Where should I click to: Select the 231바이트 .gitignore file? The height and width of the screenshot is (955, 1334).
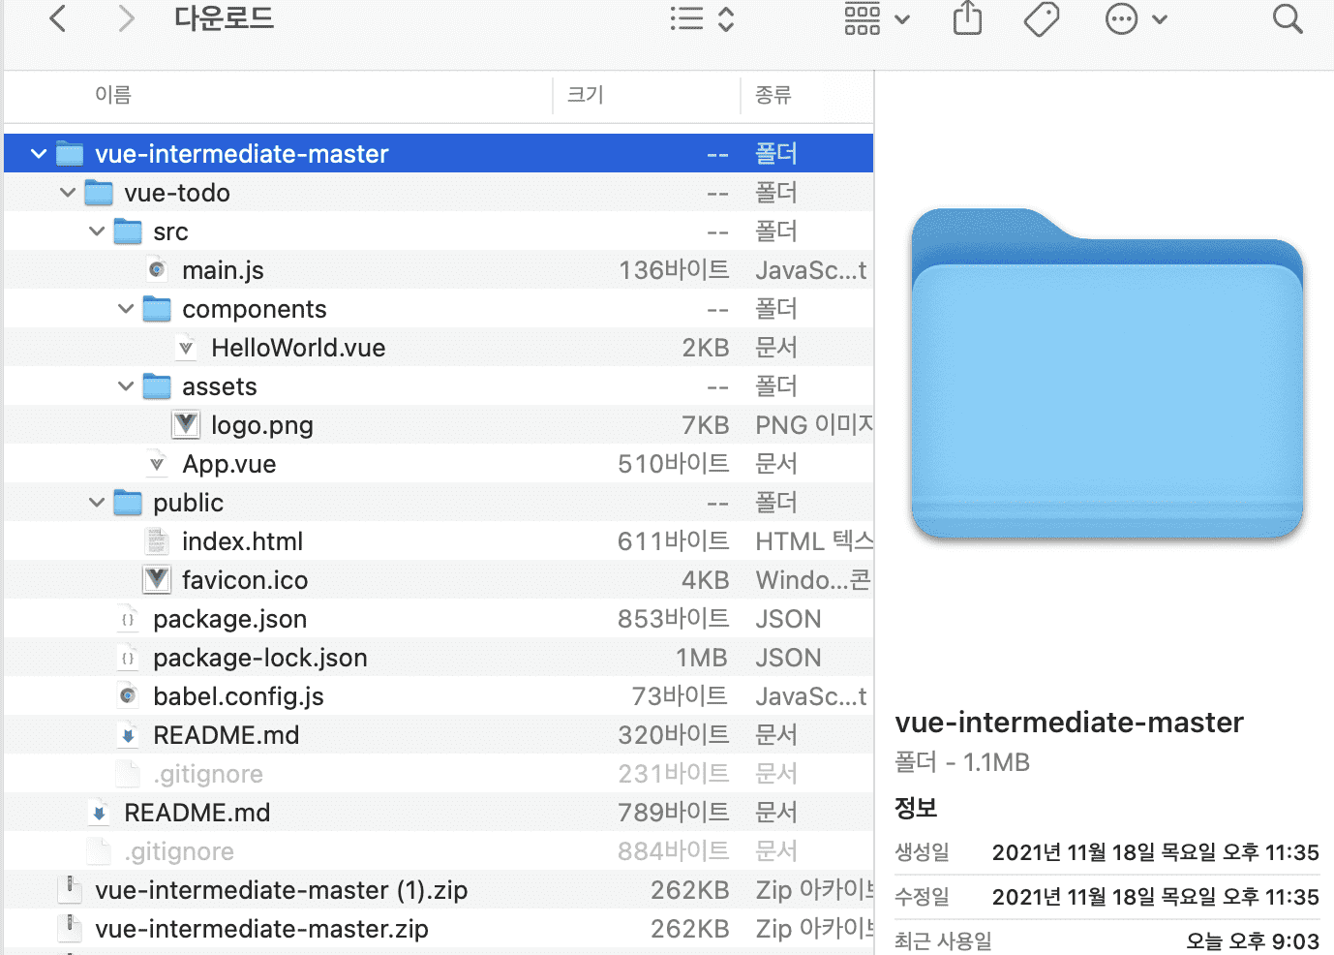click(208, 774)
